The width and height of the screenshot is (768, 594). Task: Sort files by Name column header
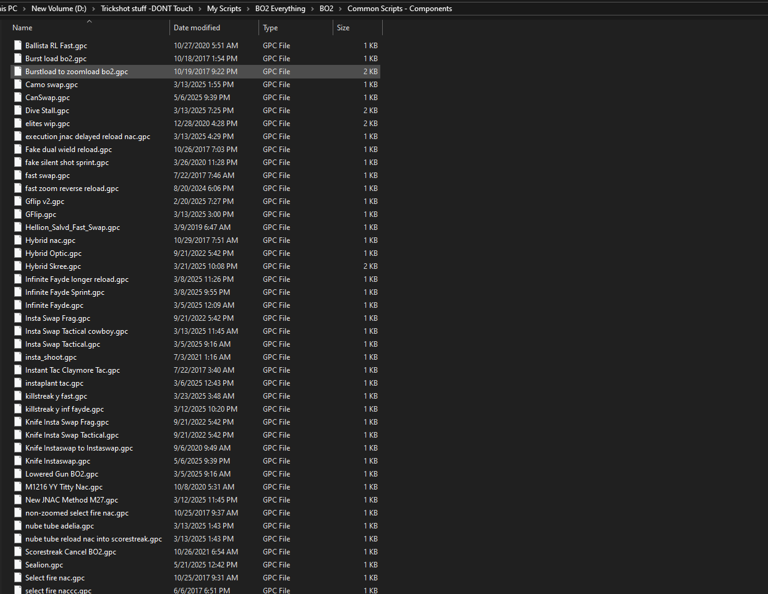click(22, 28)
